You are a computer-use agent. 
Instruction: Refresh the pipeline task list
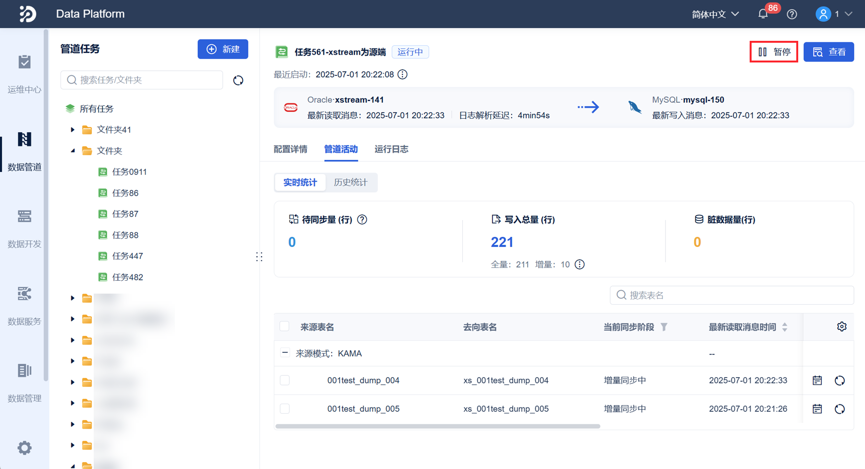pyautogui.click(x=238, y=80)
